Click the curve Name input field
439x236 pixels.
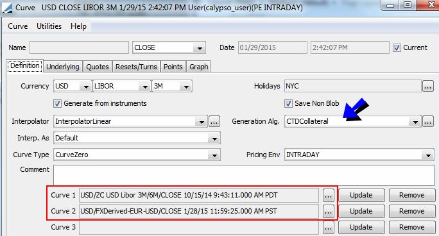click(79, 47)
